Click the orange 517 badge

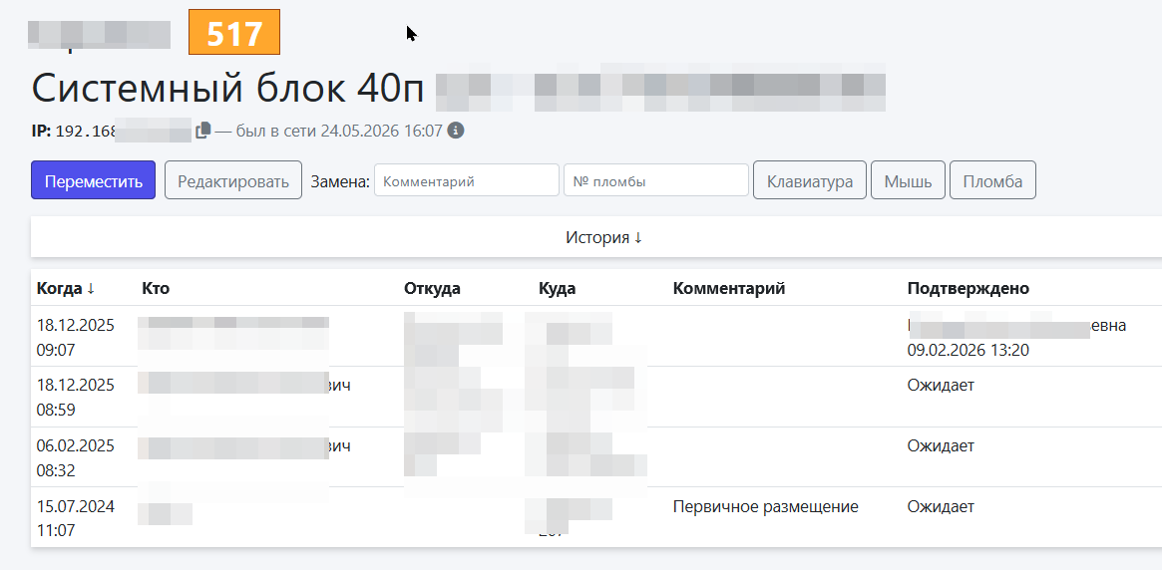[x=234, y=33]
